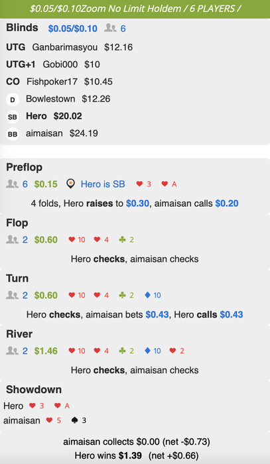This screenshot has height=464, width=270.
Task: Click the players icon in Flop row
Action: point(12,239)
